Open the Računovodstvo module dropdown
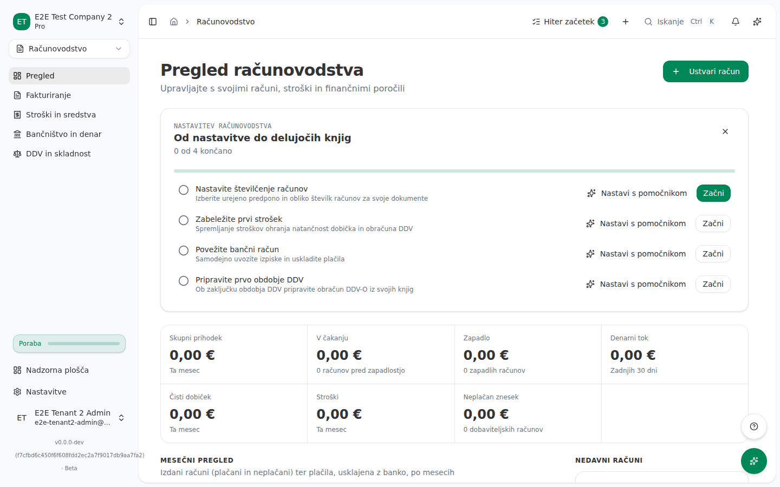The image size is (780, 487). [x=69, y=49]
